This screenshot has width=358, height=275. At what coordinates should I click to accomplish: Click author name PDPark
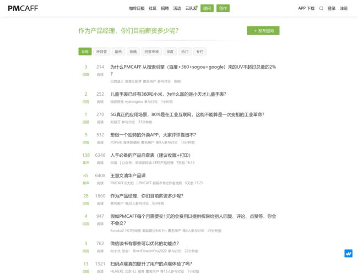pyautogui.click(x=116, y=142)
